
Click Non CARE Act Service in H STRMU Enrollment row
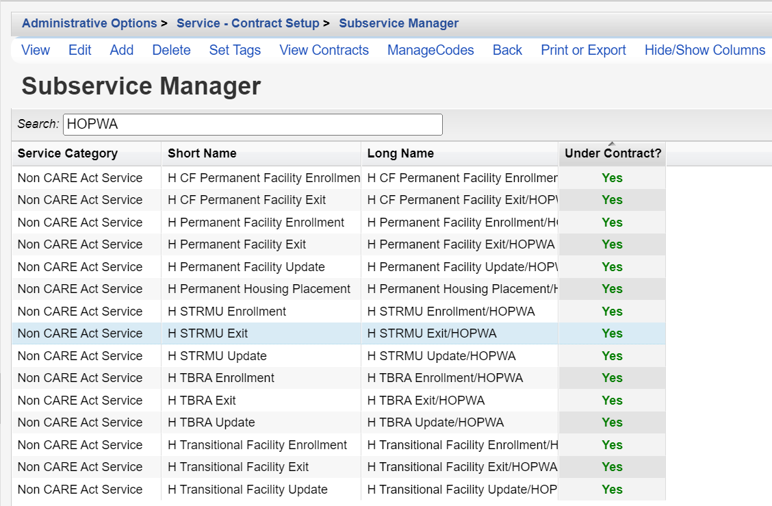[x=80, y=312]
